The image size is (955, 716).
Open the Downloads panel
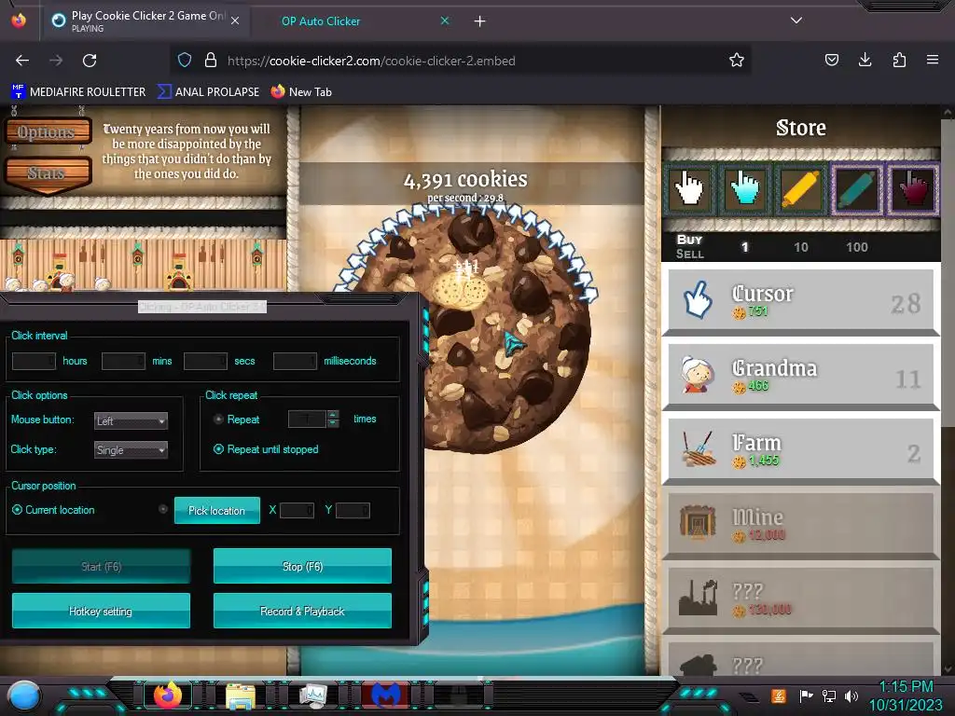coord(865,60)
